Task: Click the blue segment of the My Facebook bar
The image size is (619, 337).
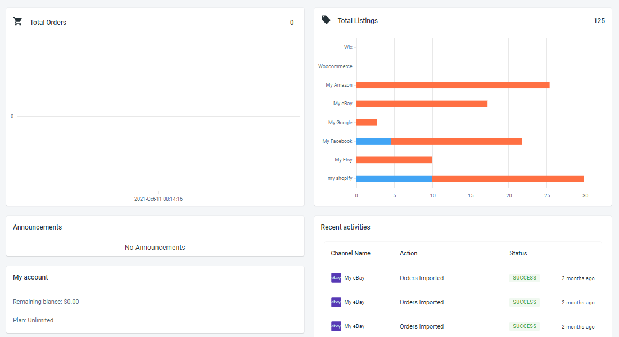Action: (373, 141)
